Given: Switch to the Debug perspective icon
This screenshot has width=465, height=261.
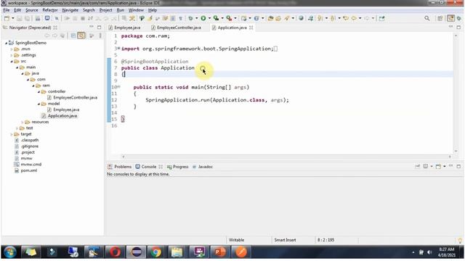Looking at the screenshot, I should 459,18.
